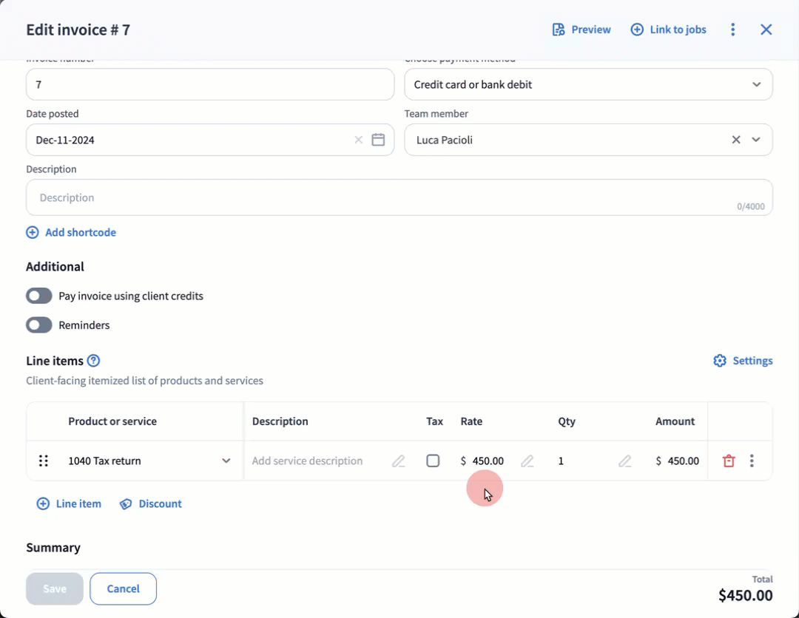The image size is (799, 618).
Task: Click the Line items help question icon
Action: 93,361
